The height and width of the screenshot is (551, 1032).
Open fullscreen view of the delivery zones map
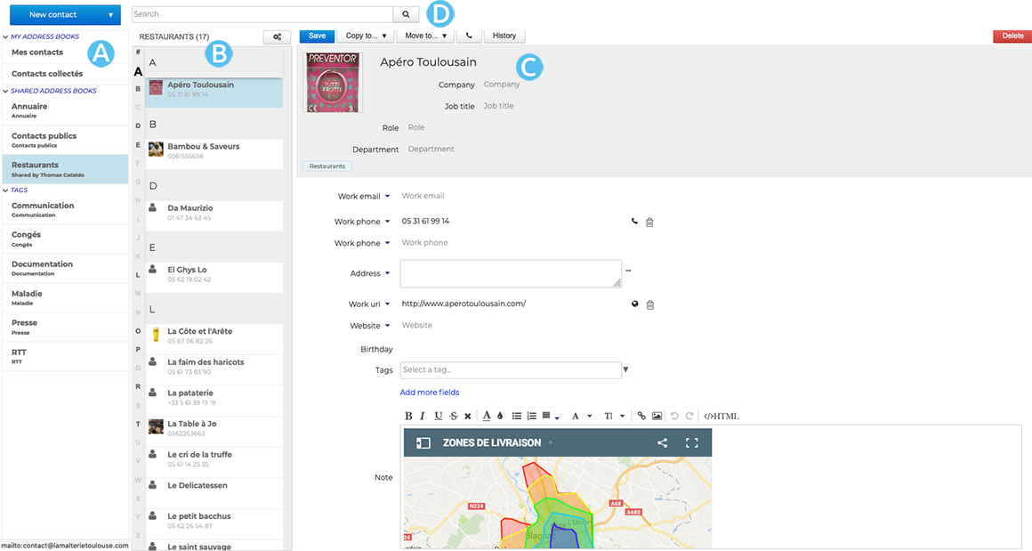point(691,442)
